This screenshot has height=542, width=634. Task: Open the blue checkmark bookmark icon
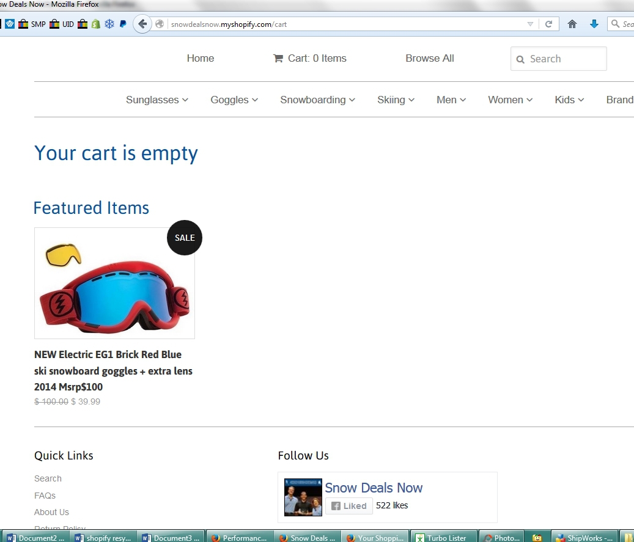point(10,24)
